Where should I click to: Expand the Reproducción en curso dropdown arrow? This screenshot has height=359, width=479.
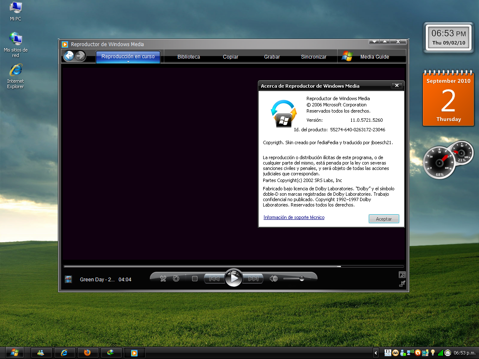[x=128, y=61]
